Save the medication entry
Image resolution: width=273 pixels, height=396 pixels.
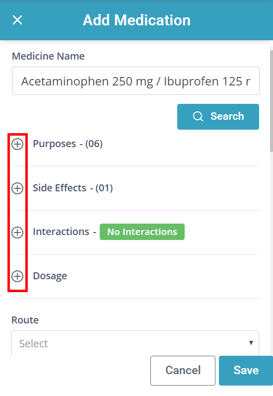(246, 371)
